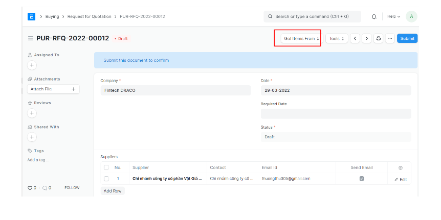Open suppliers table settings gear icon
The width and height of the screenshot is (441, 220).
pos(401,167)
